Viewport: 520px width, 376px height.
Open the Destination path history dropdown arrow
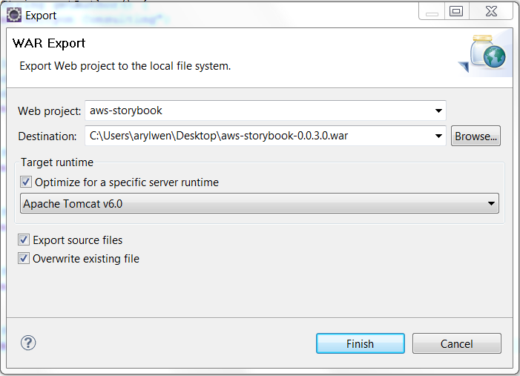point(438,136)
